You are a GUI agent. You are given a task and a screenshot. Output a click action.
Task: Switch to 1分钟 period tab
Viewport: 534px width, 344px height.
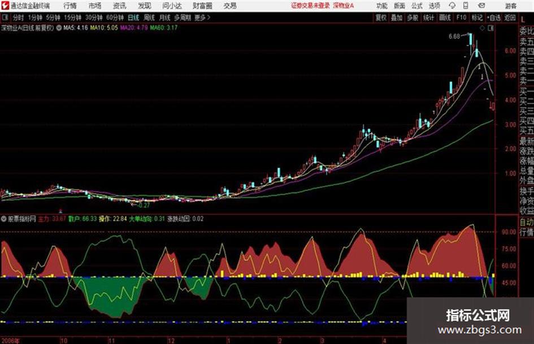click(x=35, y=18)
